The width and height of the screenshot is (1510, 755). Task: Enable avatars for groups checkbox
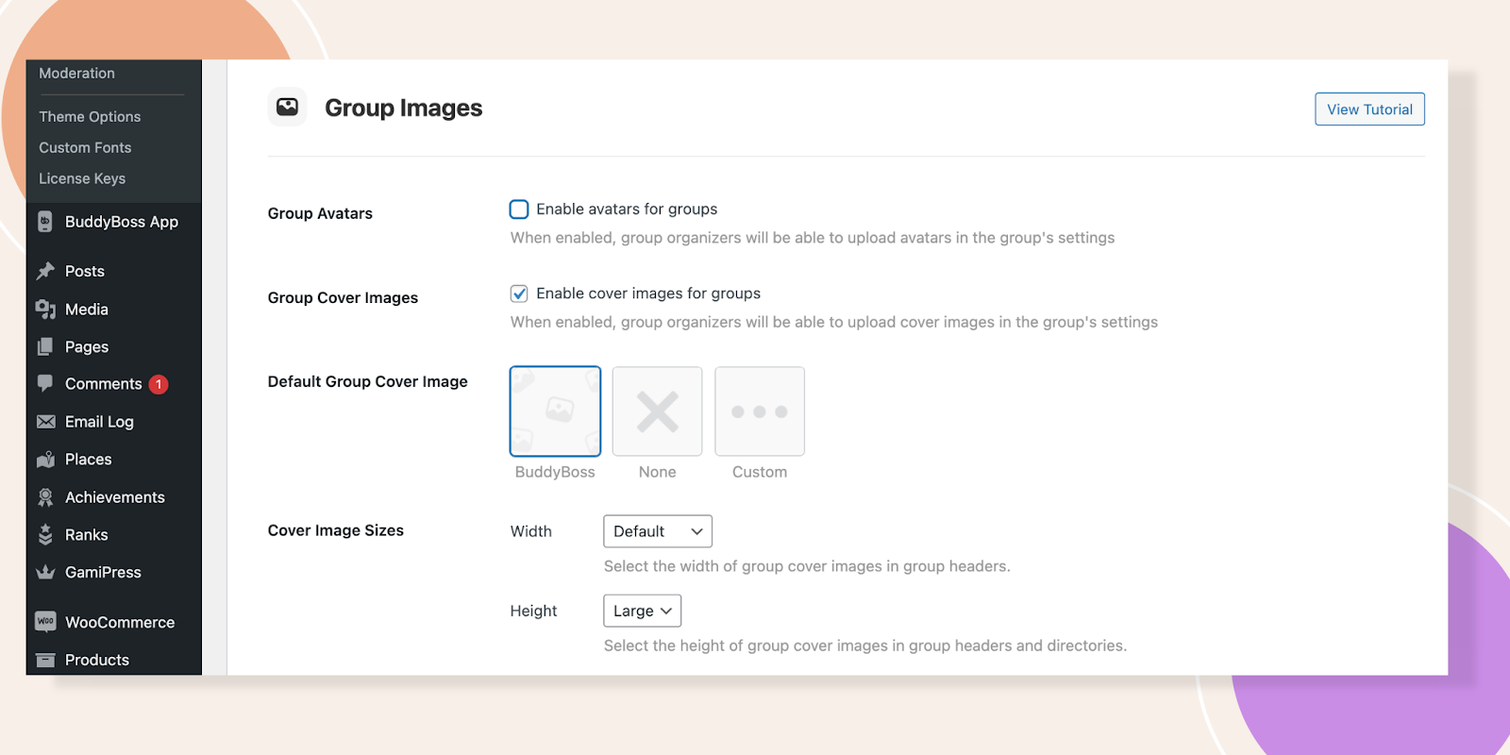pyautogui.click(x=519, y=209)
